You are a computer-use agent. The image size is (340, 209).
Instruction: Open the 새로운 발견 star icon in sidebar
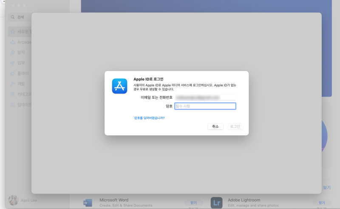tap(13, 31)
